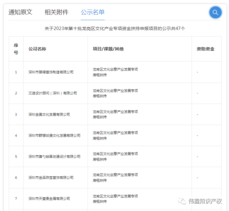
Task: Click project description for 翠绿首饰 row
Action: click(115, 72)
